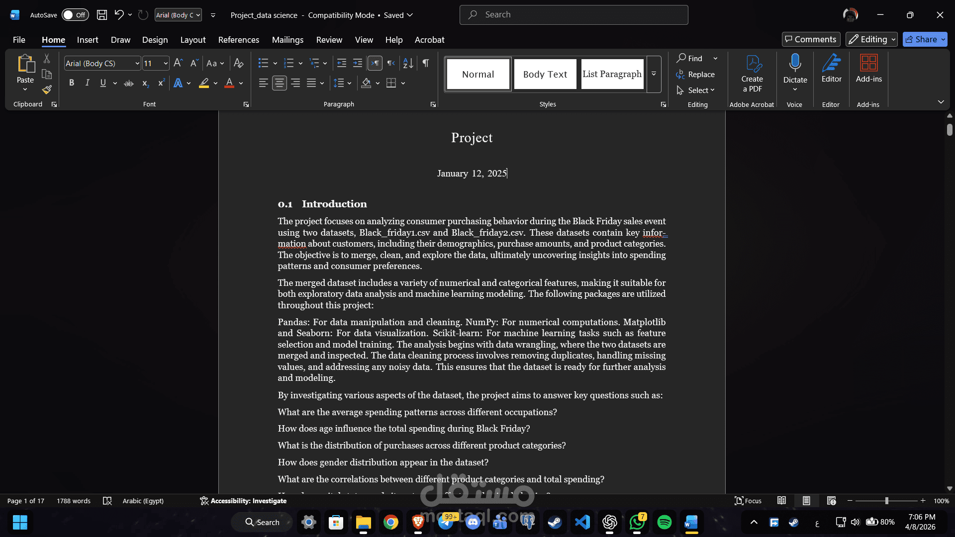The width and height of the screenshot is (955, 537).
Task: Open the Sort paragraphs tool
Action: click(408, 63)
